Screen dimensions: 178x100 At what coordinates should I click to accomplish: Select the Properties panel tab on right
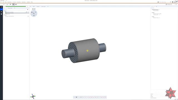pos(152,7)
